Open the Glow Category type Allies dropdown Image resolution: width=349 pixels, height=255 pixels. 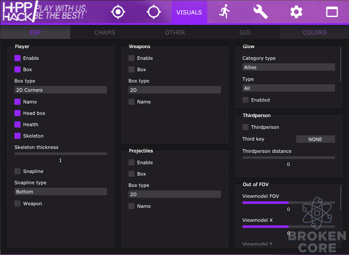[288, 67]
